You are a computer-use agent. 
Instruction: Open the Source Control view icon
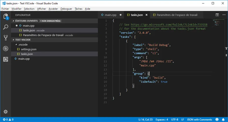pos(6,38)
